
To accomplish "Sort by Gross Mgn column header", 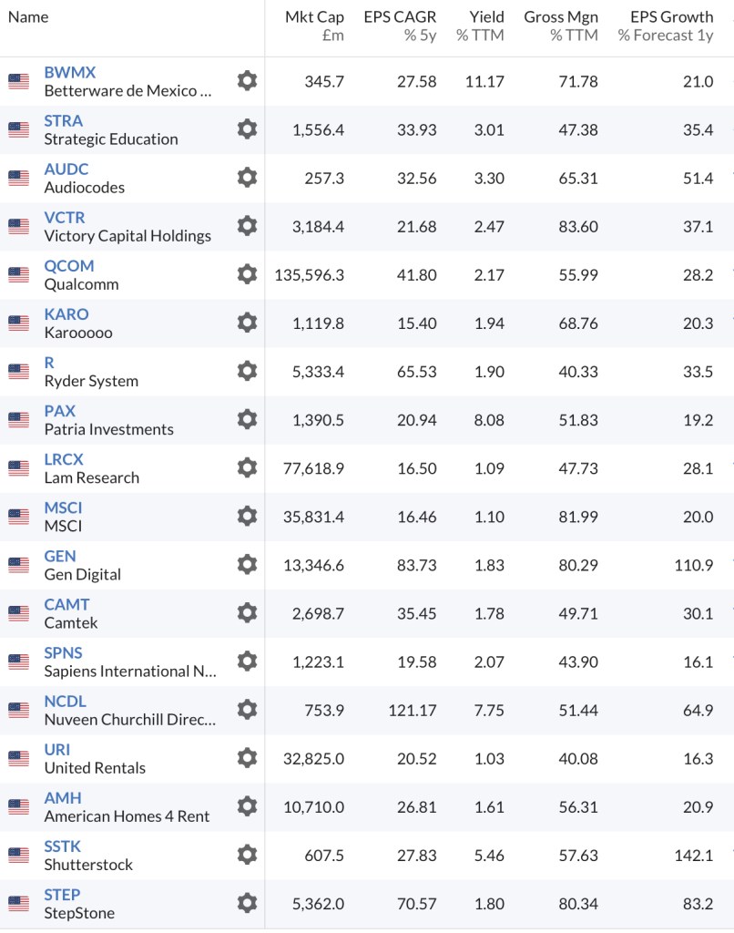I will (x=561, y=26).
